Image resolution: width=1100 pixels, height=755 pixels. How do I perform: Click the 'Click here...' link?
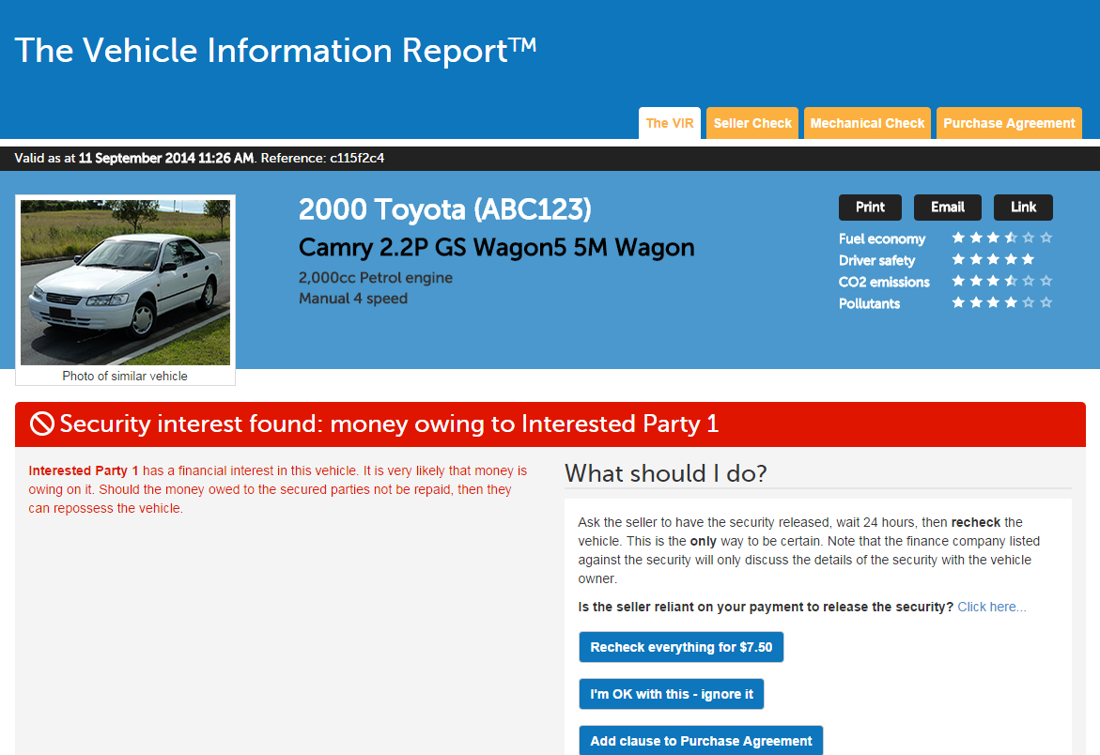pyautogui.click(x=991, y=607)
